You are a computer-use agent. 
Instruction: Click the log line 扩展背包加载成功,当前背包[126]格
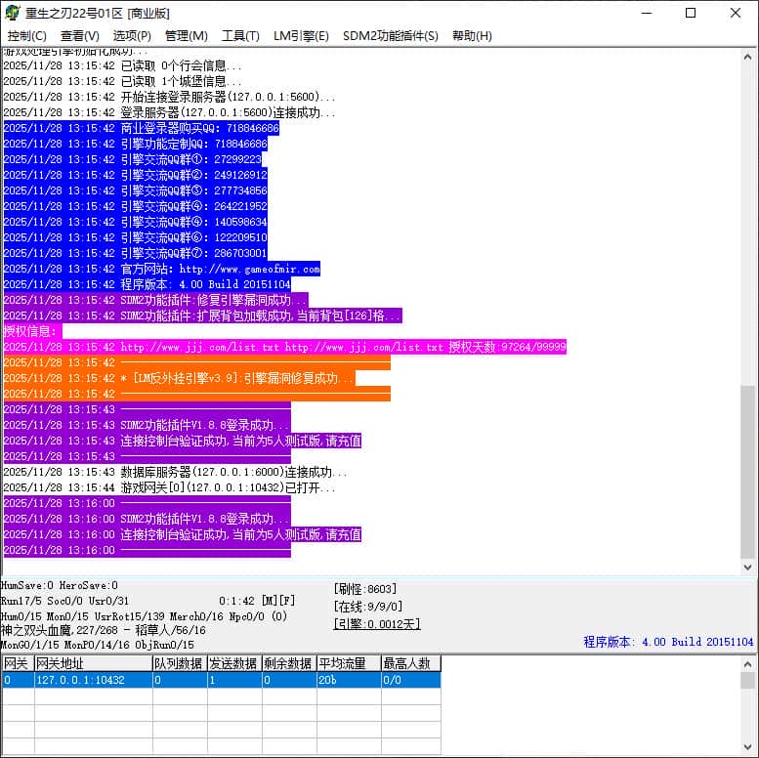pyautogui.click(x=202, y=316)
